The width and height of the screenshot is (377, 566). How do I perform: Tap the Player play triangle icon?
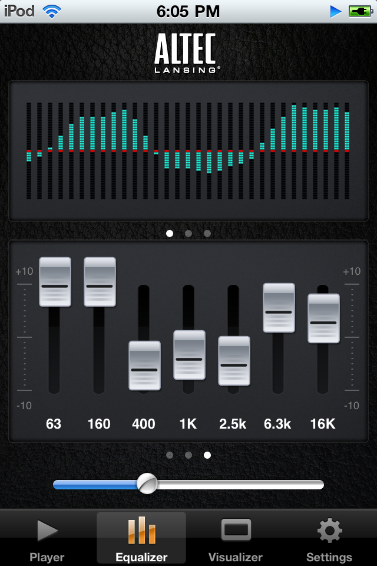click(x=48, y=531)
